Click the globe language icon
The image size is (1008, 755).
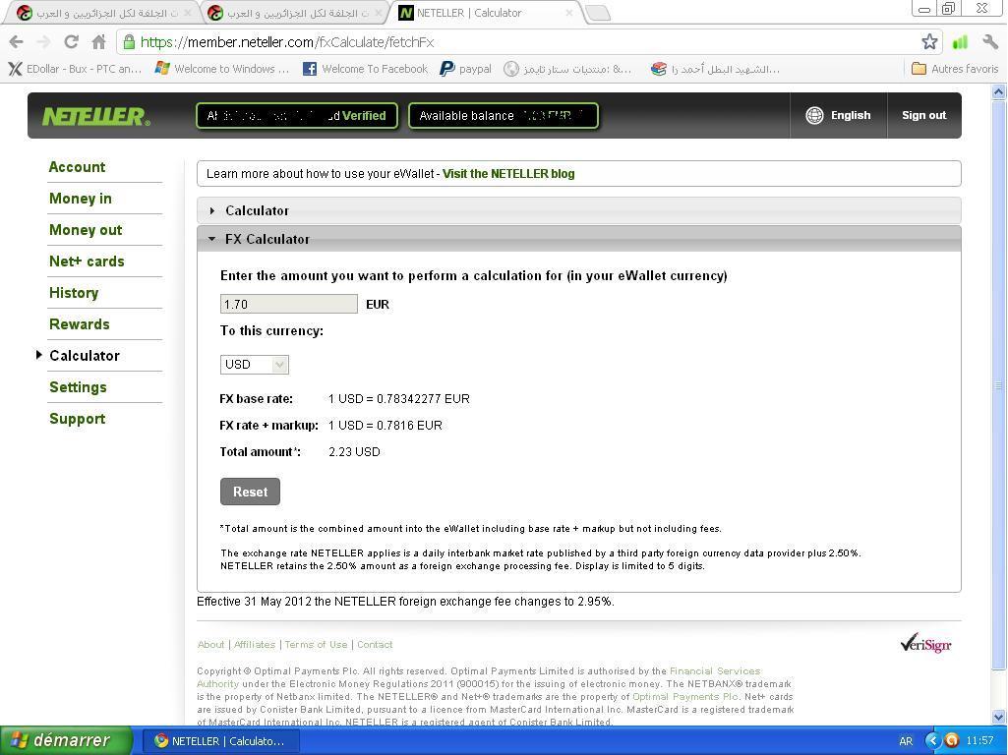coord(814,116)
